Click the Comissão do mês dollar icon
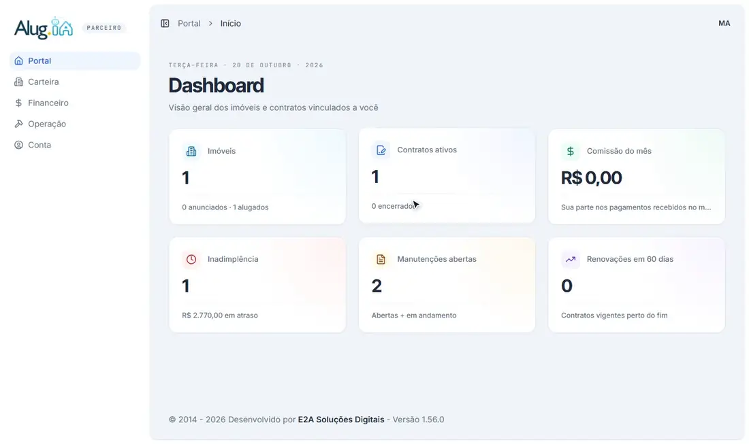 pyautogui.click(x=570, y=151)
